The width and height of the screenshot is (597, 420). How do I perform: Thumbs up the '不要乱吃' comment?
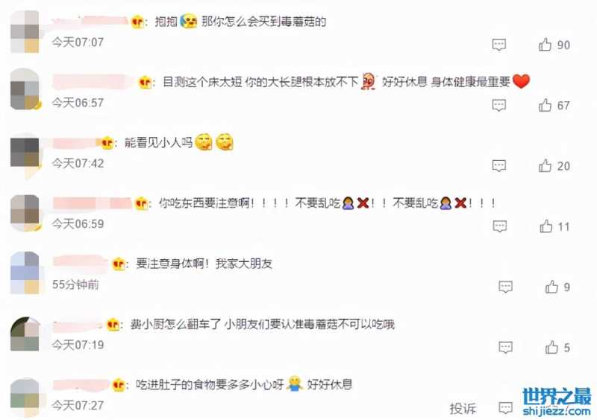546,226
